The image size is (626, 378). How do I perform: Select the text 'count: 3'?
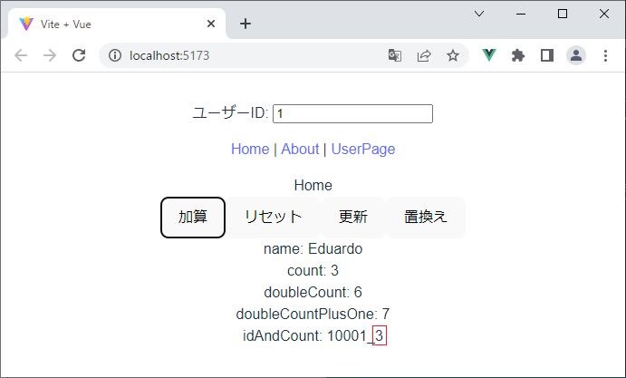coord(313,270)
